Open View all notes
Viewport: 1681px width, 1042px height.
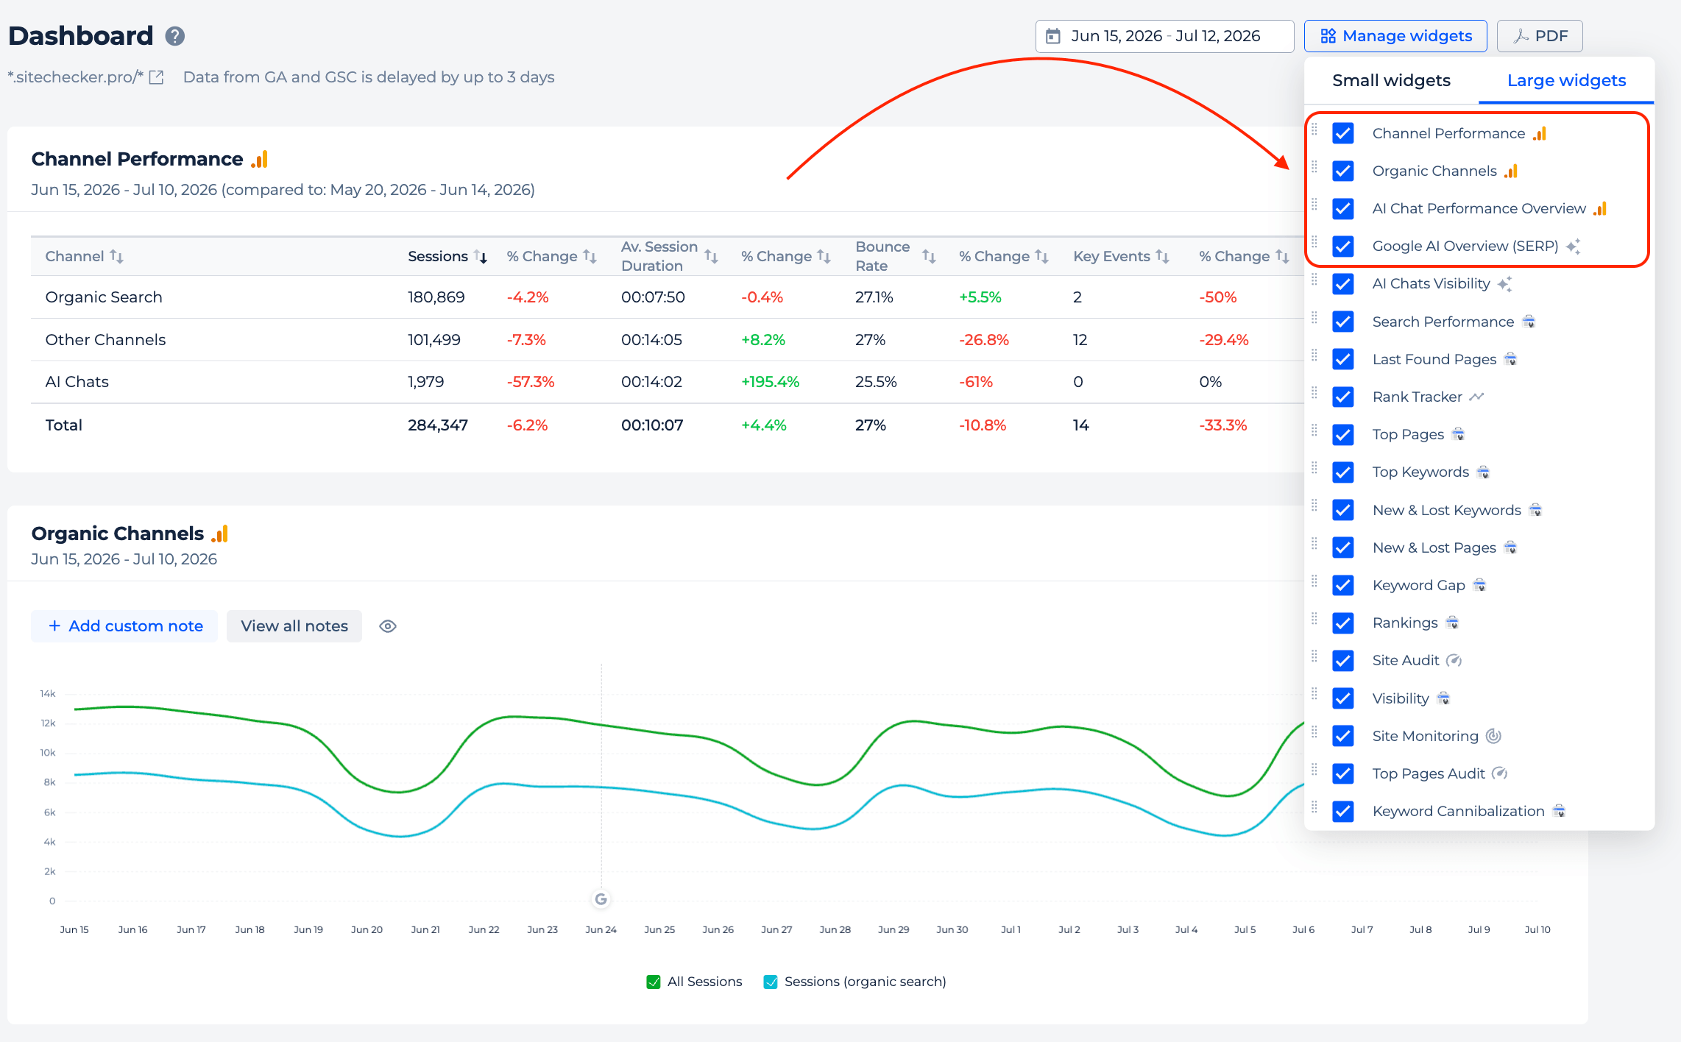294,626
